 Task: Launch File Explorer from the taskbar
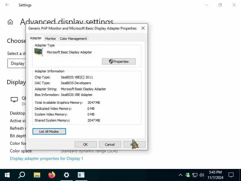37,175
